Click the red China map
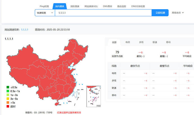This screenshot has height=115, width=194. pyautogui.click(x=48, y=72)
